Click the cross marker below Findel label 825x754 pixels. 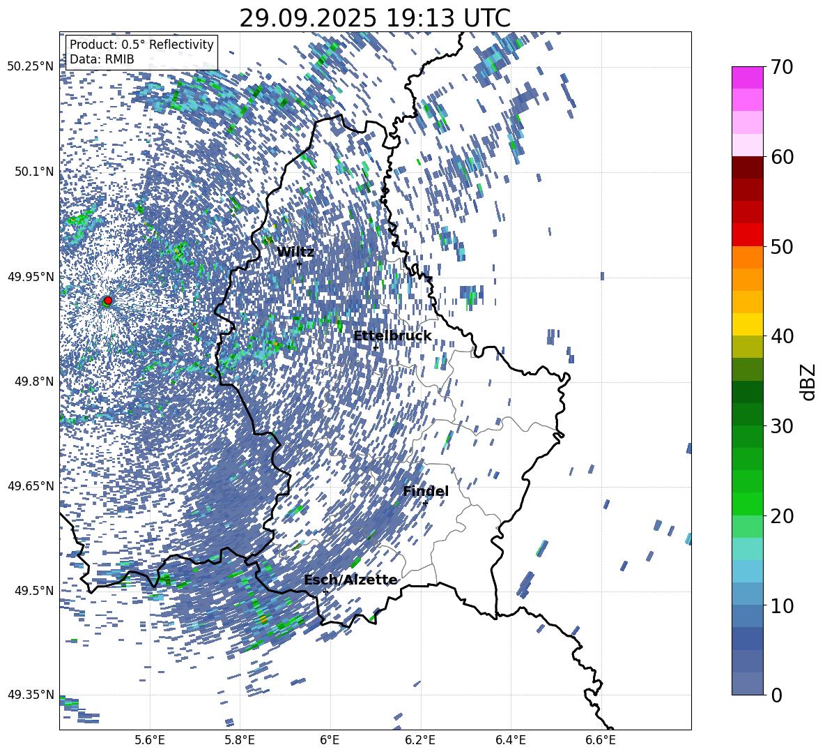425,504
